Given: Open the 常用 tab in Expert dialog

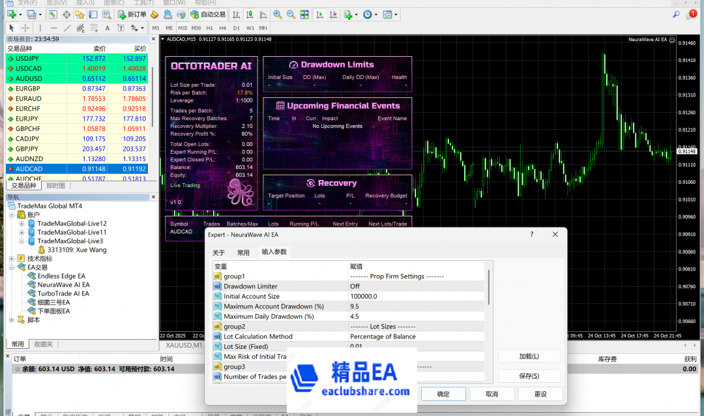Looking at the screenshot, I should [243, 252].
